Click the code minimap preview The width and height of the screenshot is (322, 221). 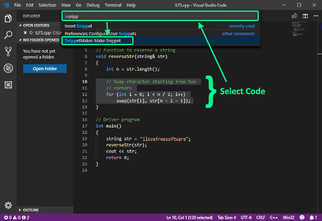[x=299, y=29]
